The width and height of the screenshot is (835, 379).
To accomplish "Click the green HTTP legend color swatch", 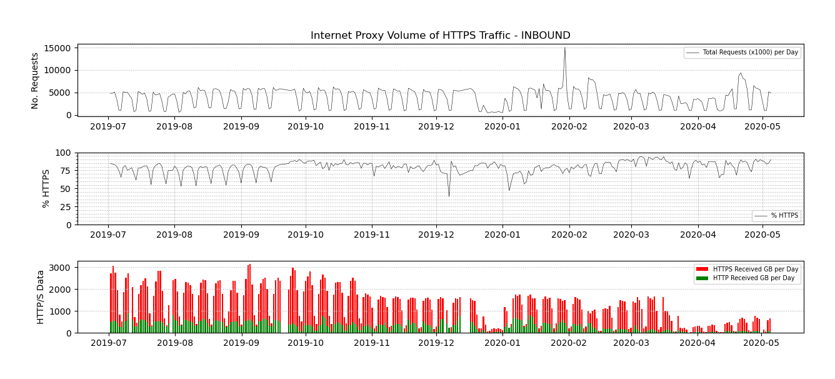I will click(702, 278).
